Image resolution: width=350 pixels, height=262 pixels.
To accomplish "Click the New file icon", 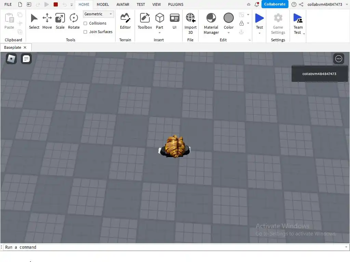I will 20,4.
